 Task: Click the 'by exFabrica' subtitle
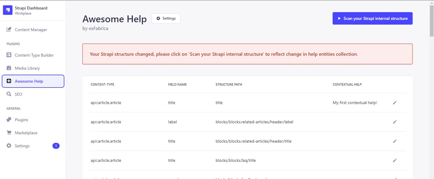pyautogui.click(x=95, y=28)
